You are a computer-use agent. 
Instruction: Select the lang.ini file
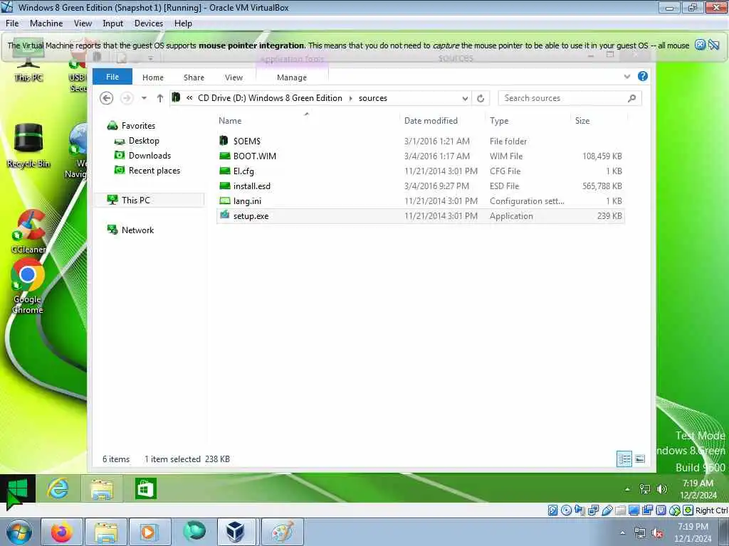pyautogui.click(x=421, y=201)
